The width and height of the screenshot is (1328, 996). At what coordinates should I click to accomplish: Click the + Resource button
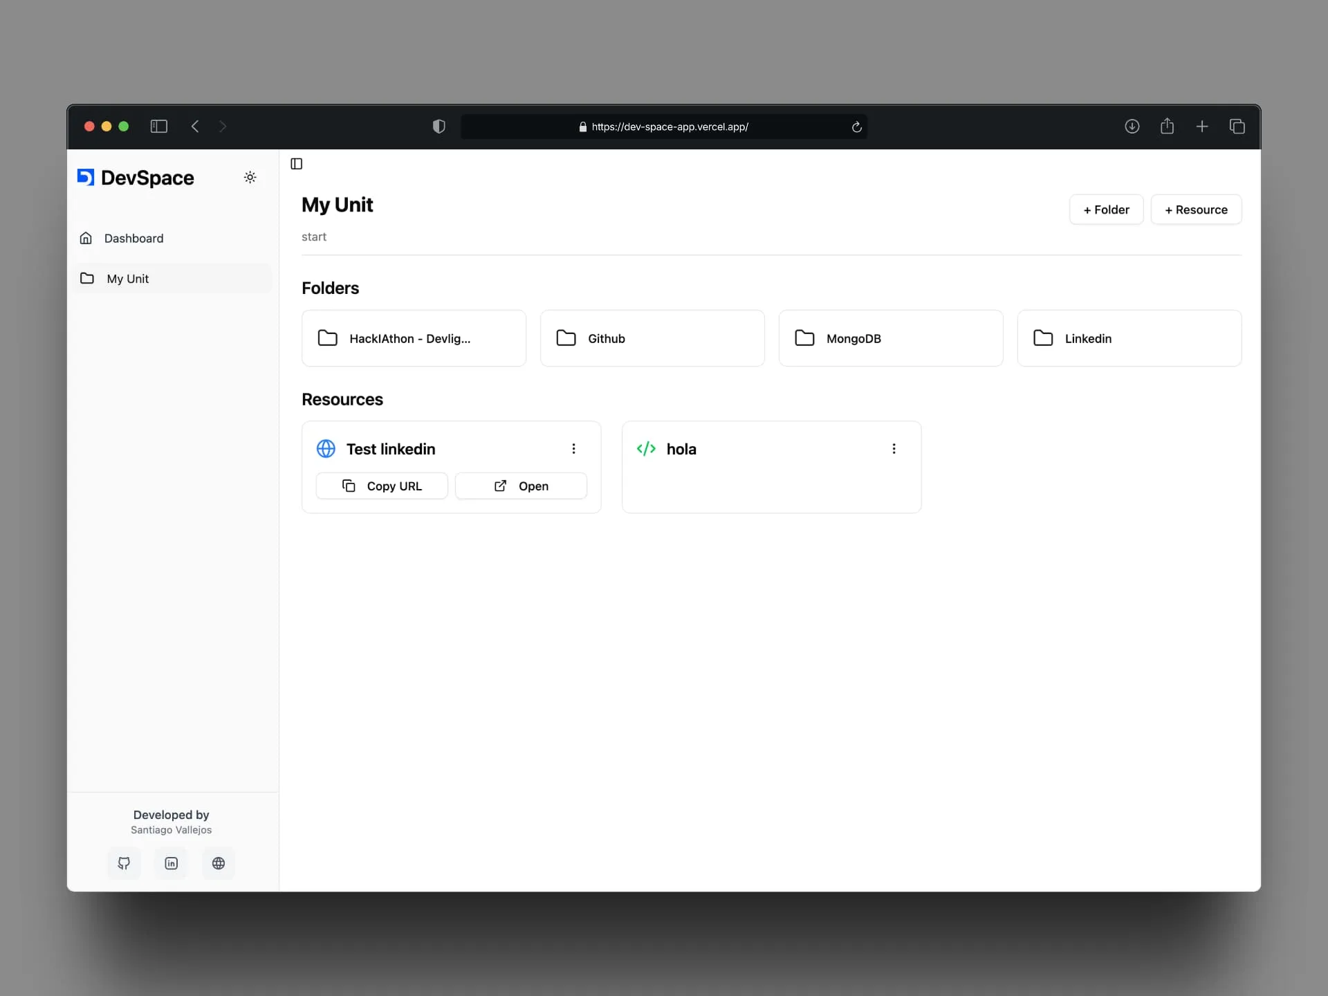click(x=1196, y=210)
